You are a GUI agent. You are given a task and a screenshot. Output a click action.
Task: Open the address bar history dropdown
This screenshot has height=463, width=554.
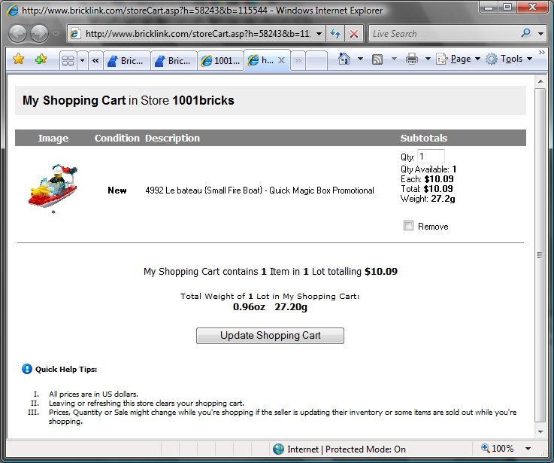point(319,34)
